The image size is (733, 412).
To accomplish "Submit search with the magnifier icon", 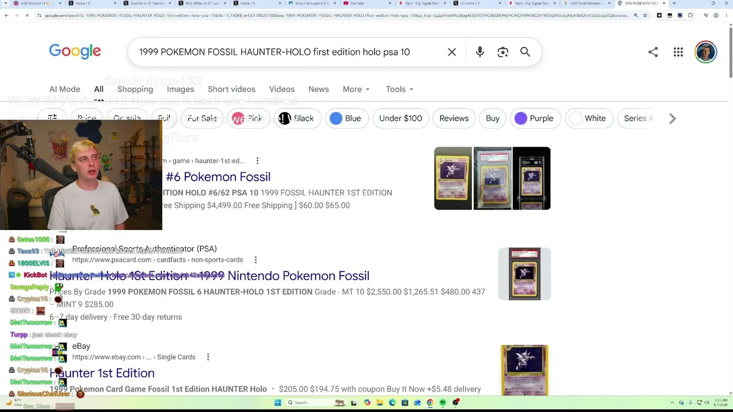I will click(525, 52).
